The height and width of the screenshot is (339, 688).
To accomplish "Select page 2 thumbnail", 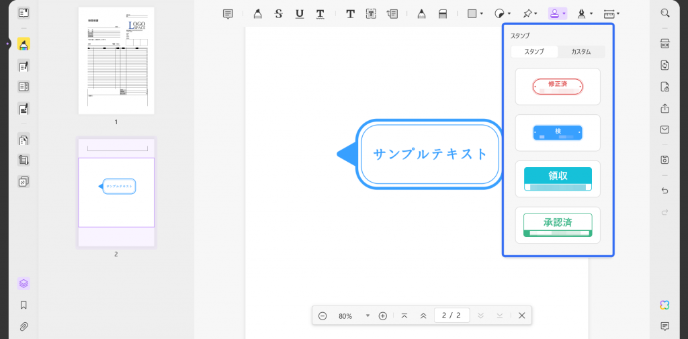I will click(x=116, y=193).
